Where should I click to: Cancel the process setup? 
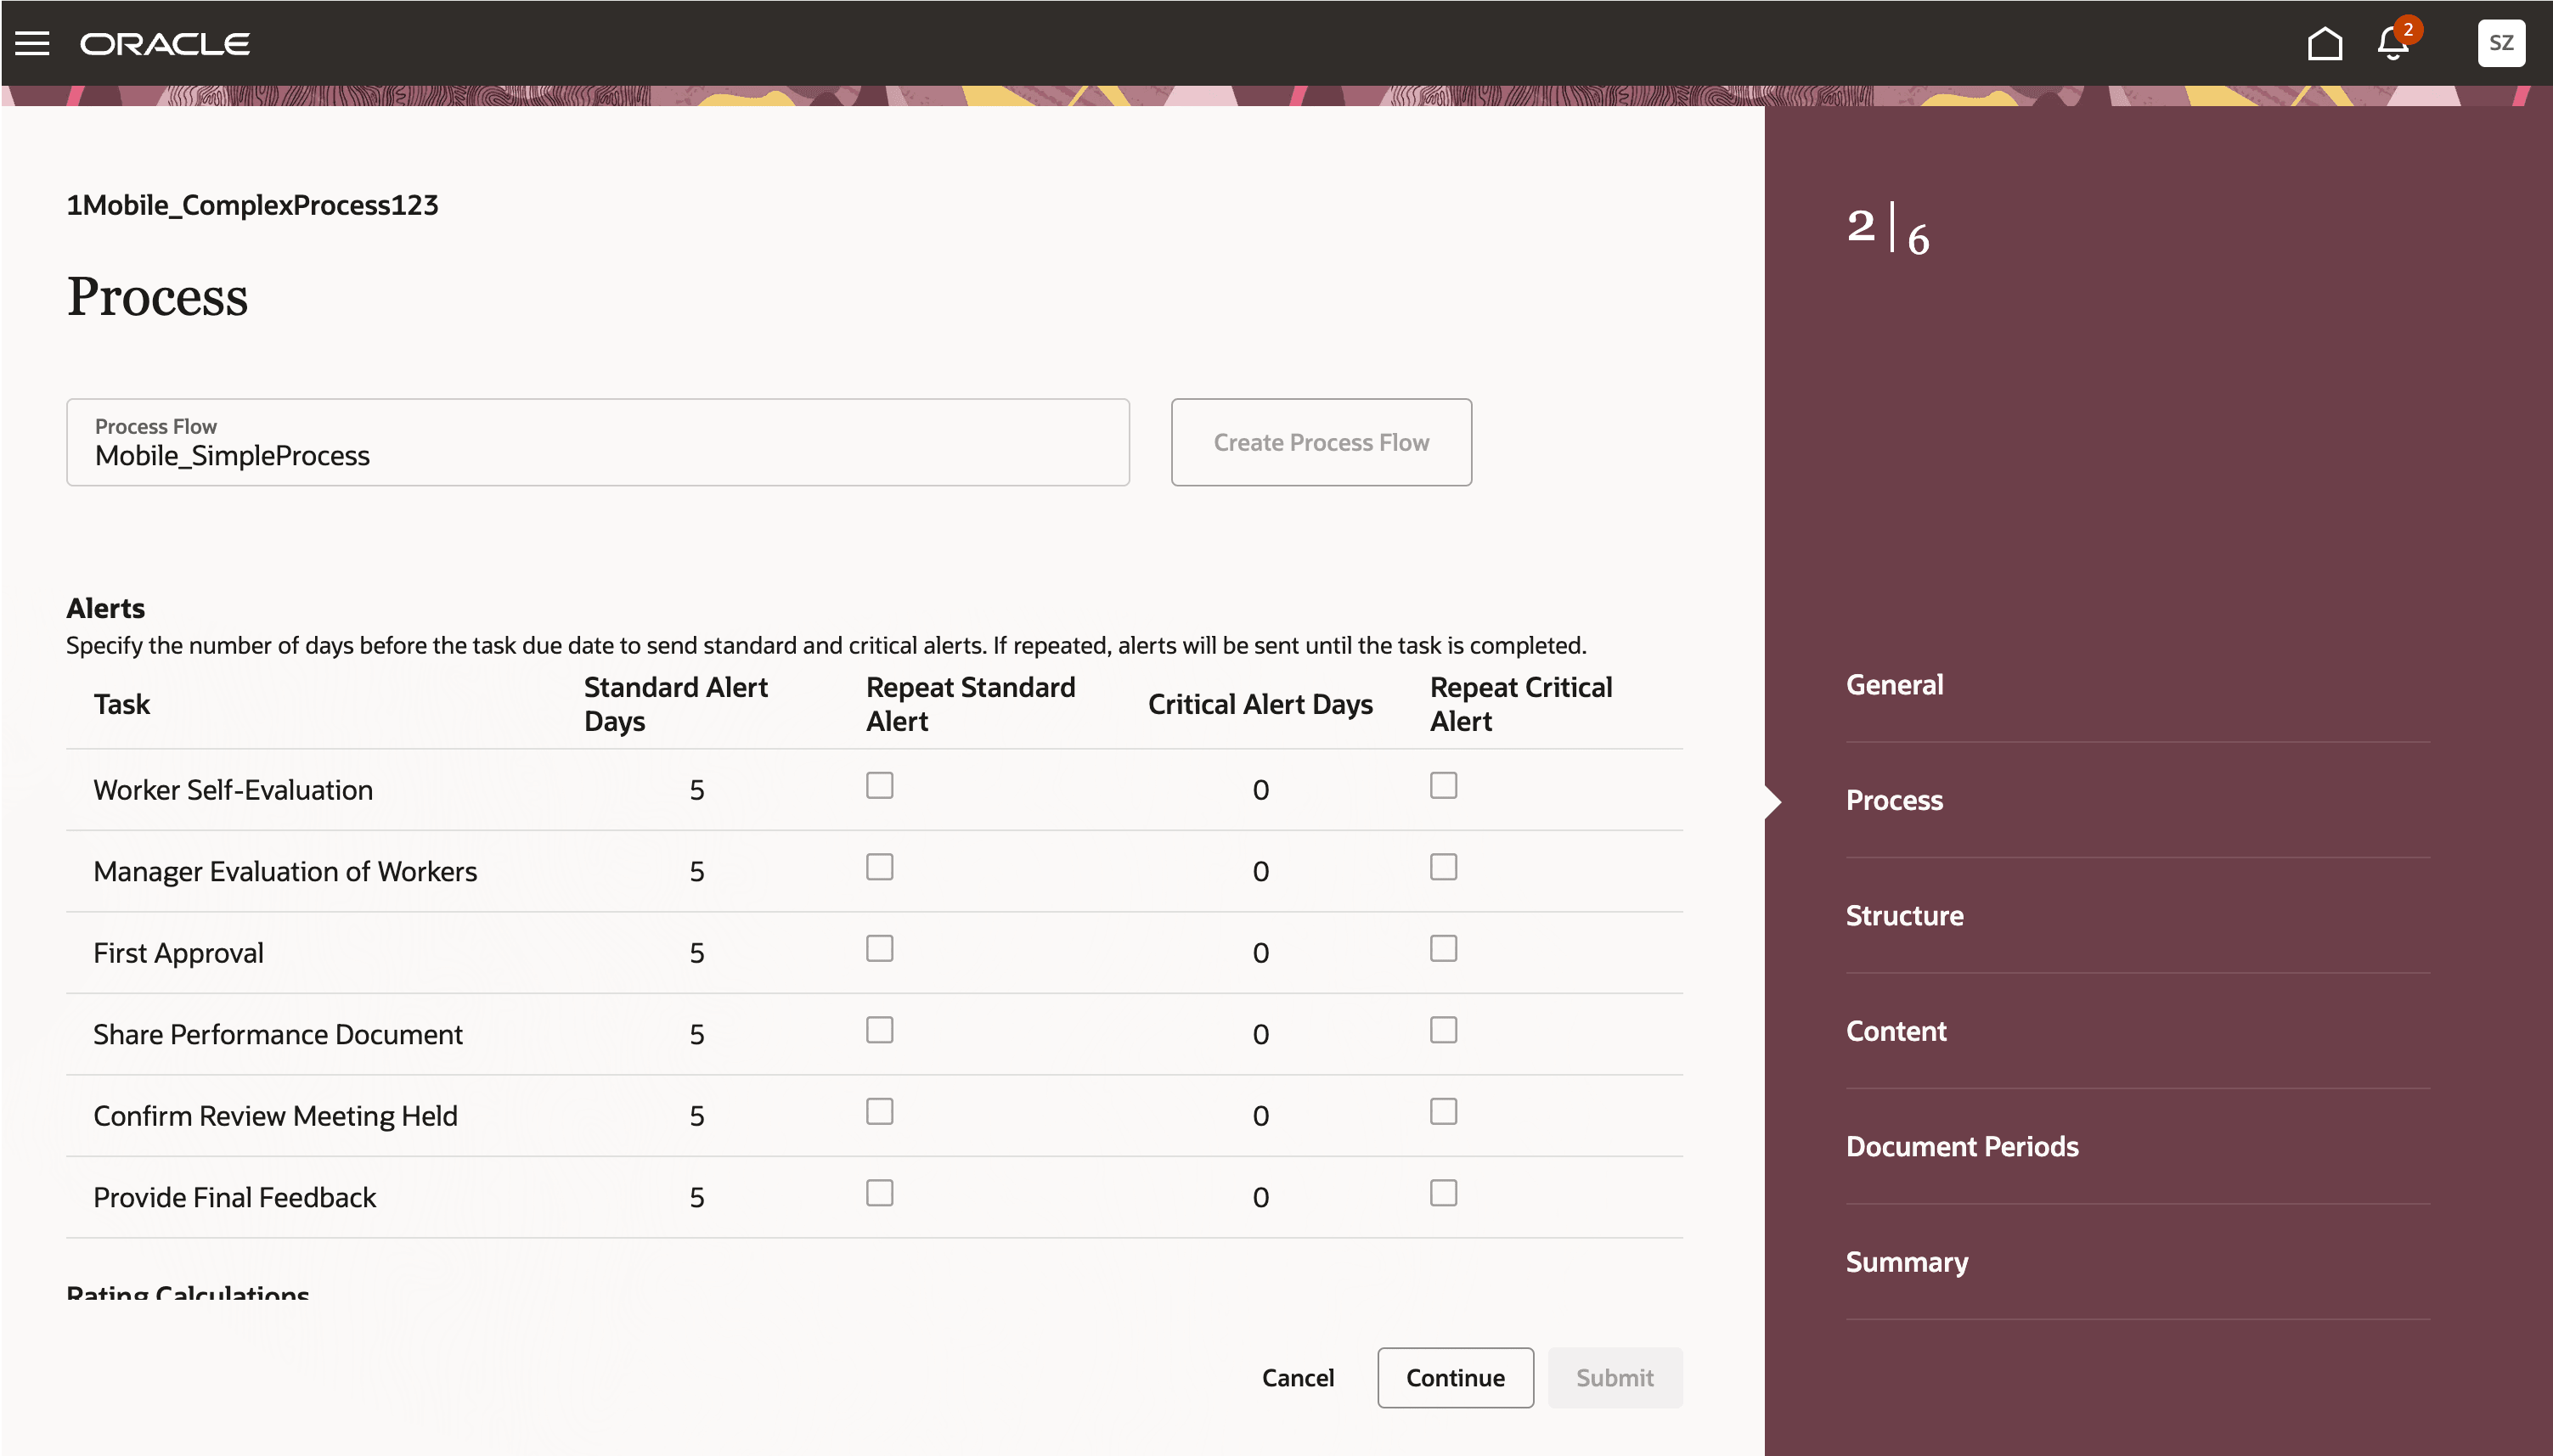pos(1298,1378)
